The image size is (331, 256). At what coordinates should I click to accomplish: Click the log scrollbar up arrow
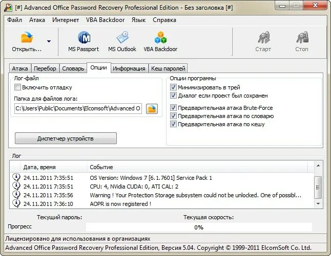[x=318, y=166]
